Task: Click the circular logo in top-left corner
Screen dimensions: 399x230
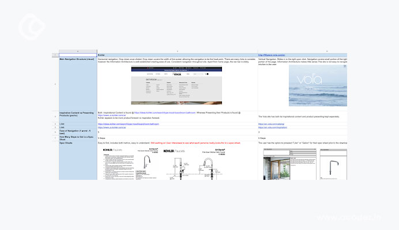Action: coord(32,27)
